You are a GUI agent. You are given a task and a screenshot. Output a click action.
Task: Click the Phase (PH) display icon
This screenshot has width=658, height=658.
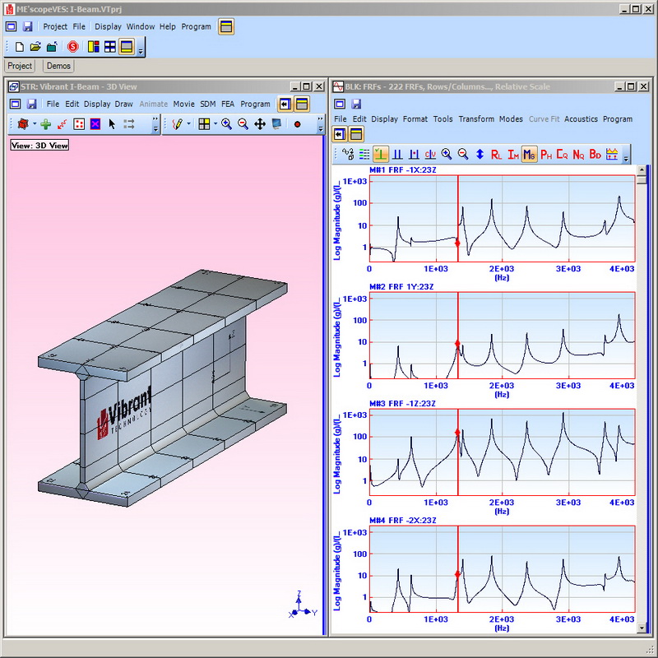coord(546,154)
